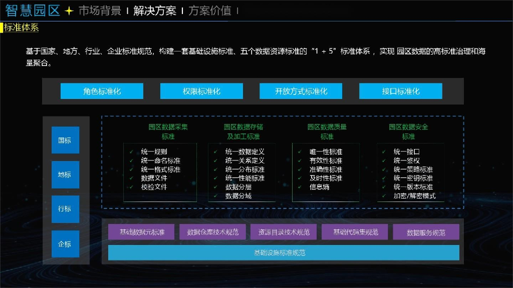This screenshot has width=513, height=288.
Task: Select the 国标 sidebar item
Action: pos(65,140)
